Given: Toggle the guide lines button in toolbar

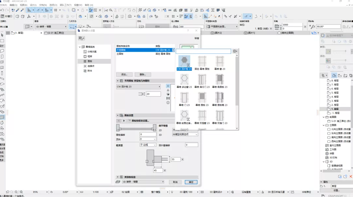Looking at the screenshot, I should pyautogui.click(x=29, y=10).
